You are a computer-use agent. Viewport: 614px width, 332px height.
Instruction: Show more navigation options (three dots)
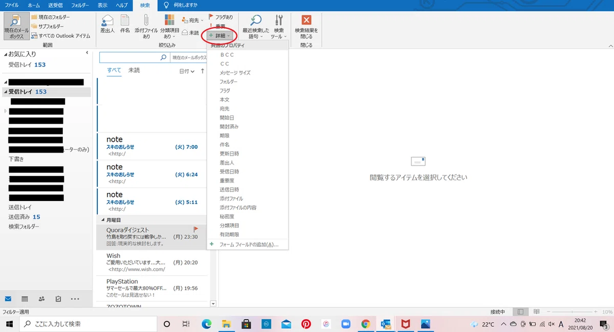point(75,299)
